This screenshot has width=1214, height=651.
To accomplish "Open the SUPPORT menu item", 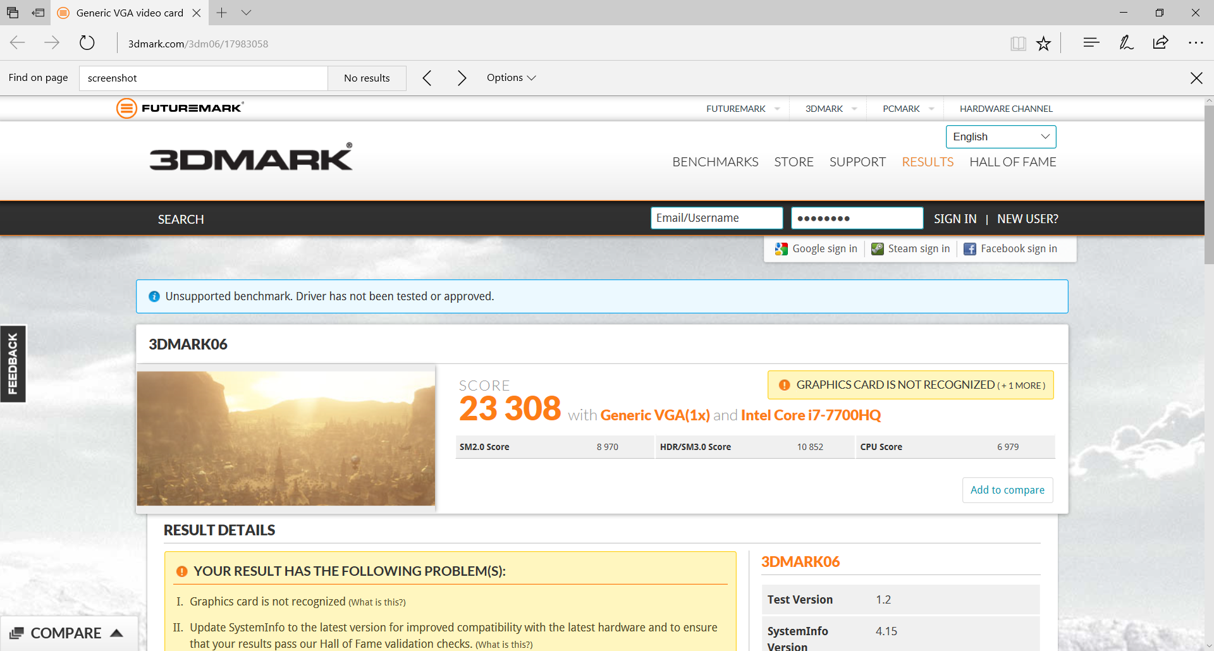I will (857, 162).
